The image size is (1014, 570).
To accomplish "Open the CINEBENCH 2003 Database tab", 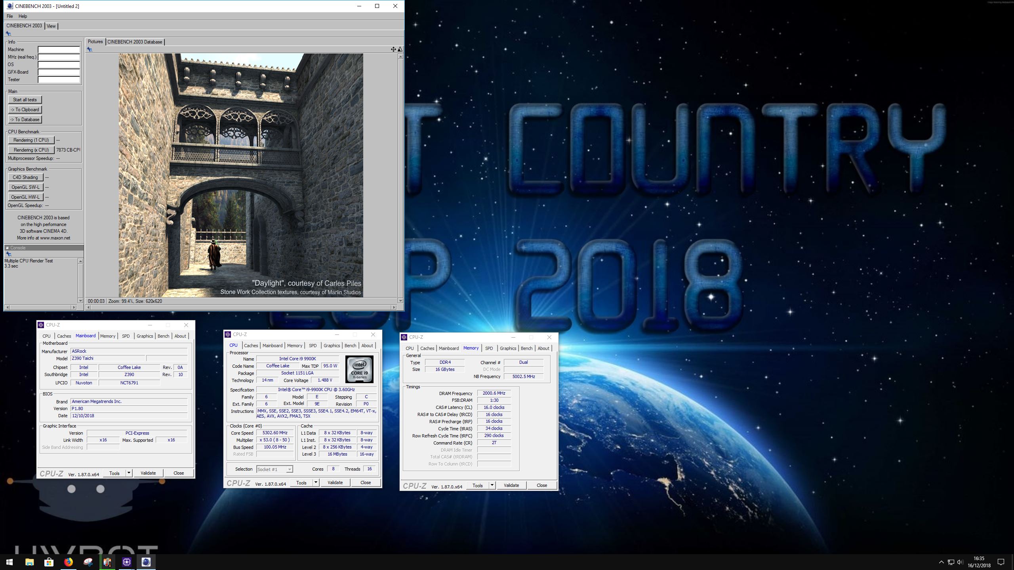I will [x=135, y=42].
